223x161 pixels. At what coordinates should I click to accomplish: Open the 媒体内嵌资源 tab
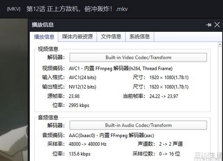[x=77, y=37]
